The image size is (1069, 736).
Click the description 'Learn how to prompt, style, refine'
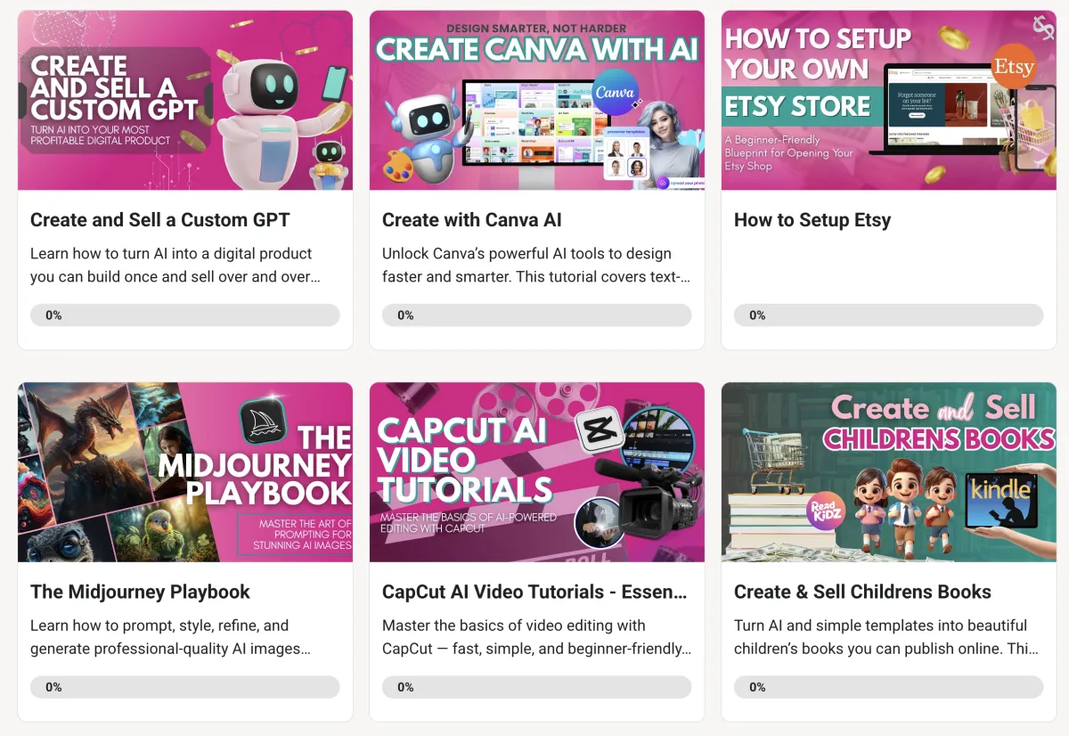click(171, 637)
